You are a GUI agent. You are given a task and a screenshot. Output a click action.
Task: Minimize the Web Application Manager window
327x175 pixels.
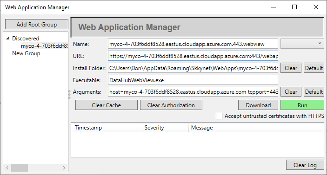click(274, 7)
